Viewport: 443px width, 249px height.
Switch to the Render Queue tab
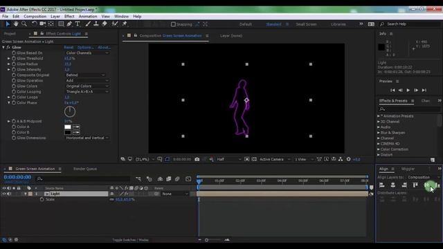coord(85,169)
